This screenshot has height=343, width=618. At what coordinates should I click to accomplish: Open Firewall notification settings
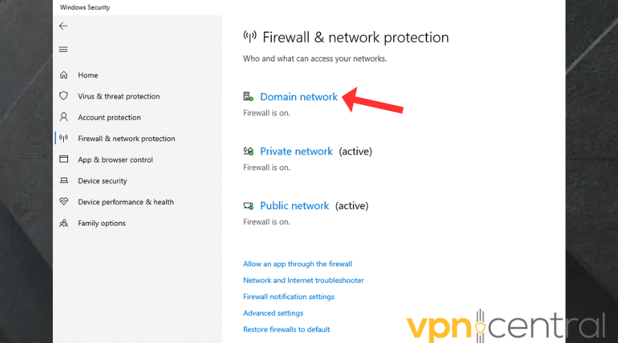288,297
